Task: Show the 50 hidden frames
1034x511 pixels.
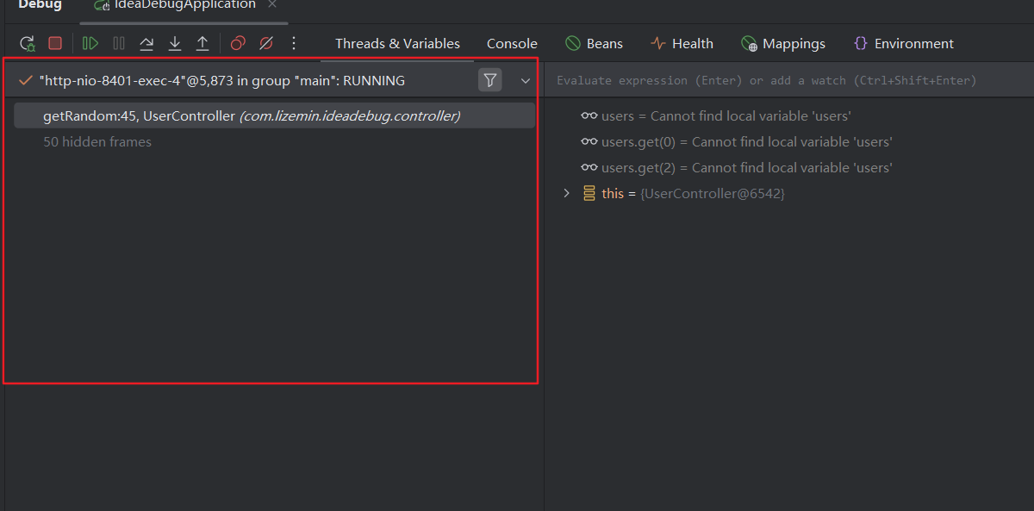Action: click(97, 142)
